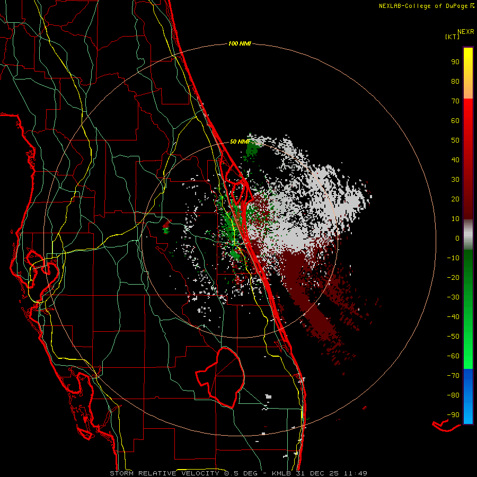Select the positive 10 scale value

coord(455,219)
